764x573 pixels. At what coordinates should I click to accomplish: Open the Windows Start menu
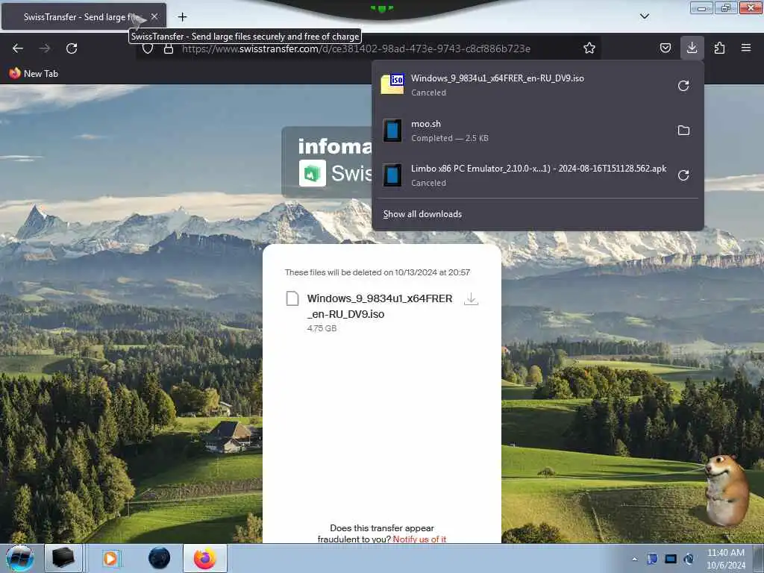20,558
